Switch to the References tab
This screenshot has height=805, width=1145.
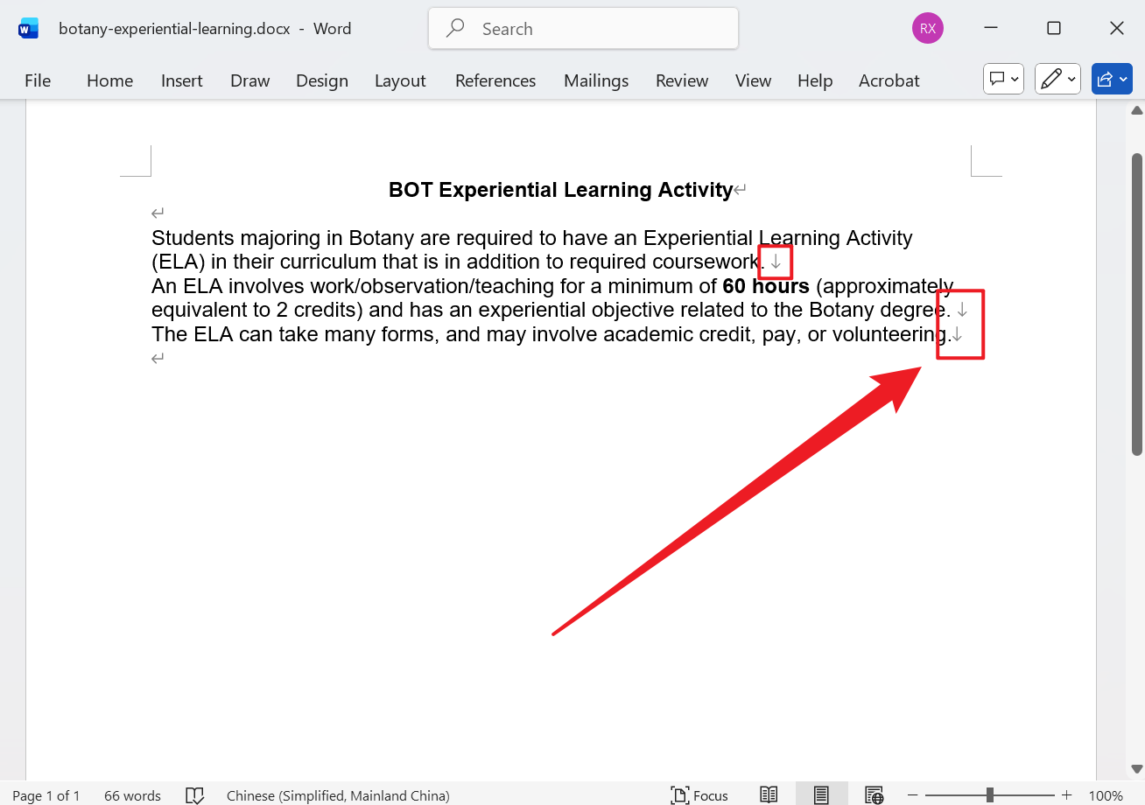click(495, 80)
